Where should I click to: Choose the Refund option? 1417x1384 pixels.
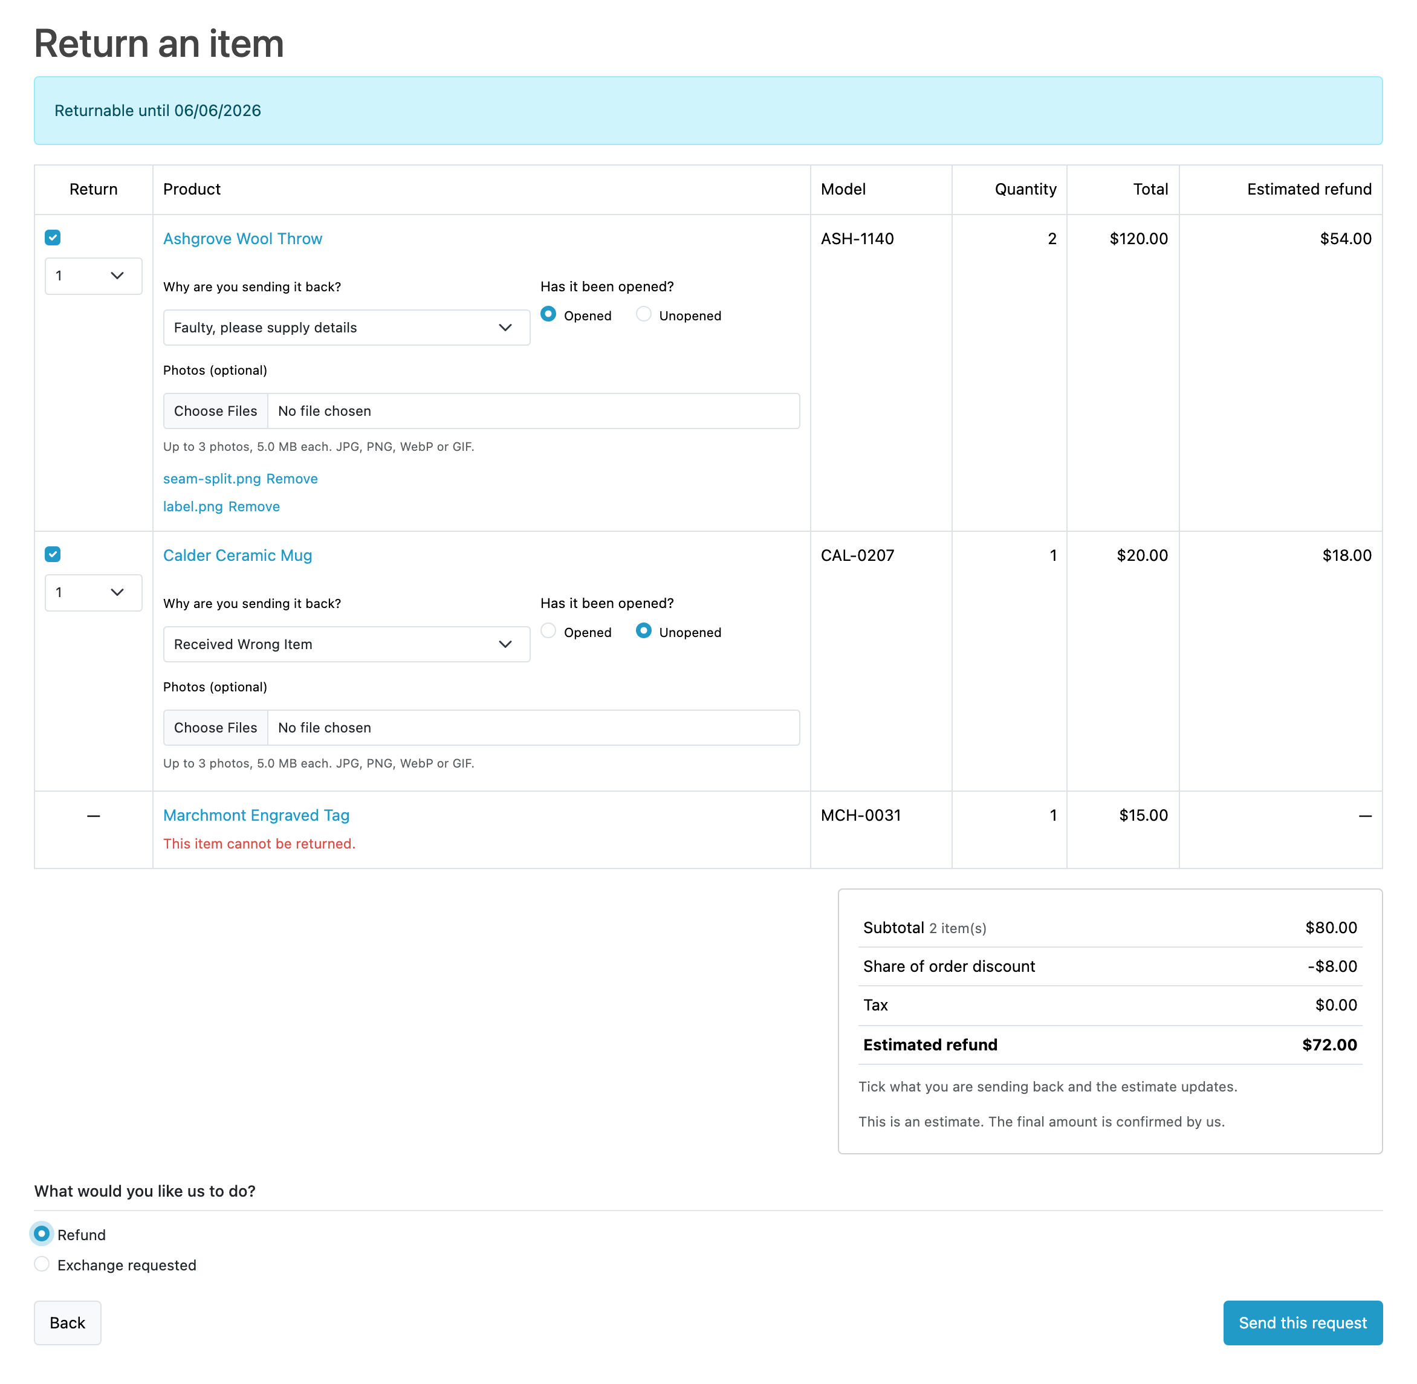coord(42,1234)
